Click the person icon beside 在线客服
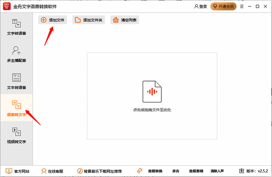This screenshot has width=272, height=177. point(44,171)
